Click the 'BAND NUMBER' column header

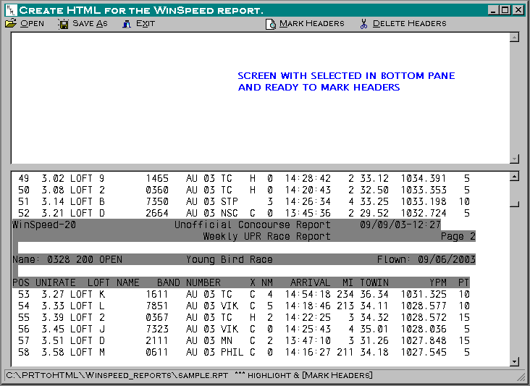(x=188, y=282)
